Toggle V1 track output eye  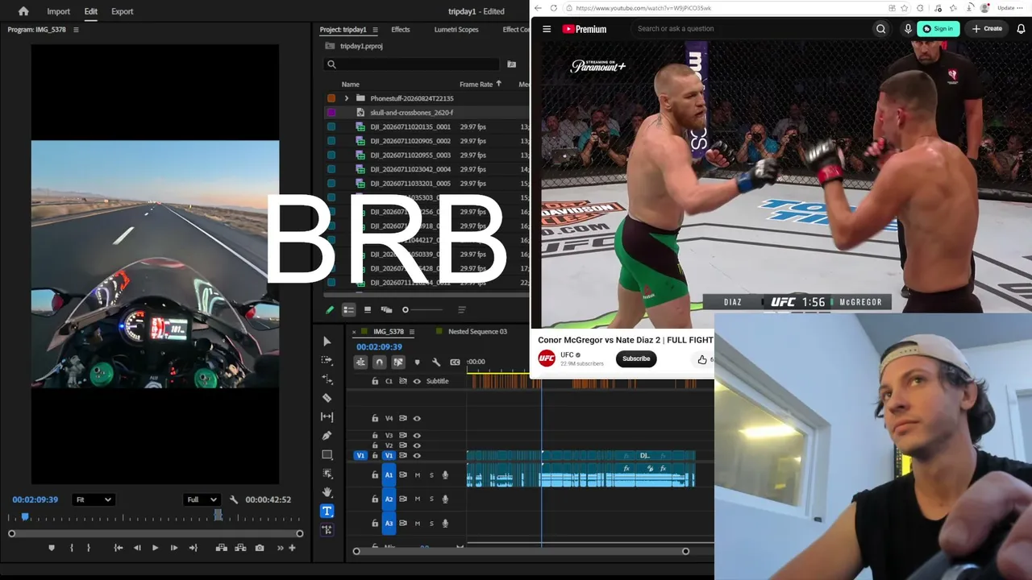pyautogui.click(x=417, y=456)
